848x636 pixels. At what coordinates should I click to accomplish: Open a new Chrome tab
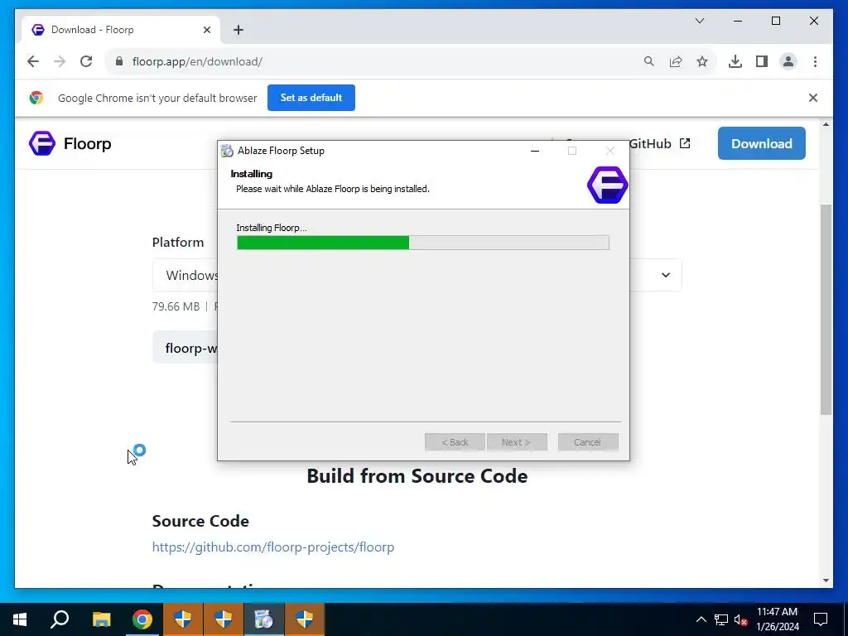coord(238,30)
